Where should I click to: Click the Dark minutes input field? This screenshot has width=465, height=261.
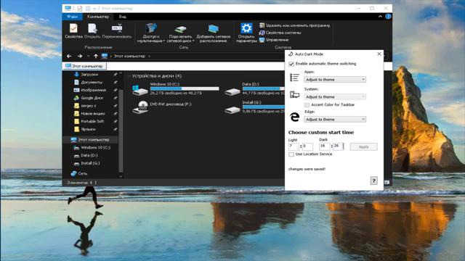tap(338, 146)
